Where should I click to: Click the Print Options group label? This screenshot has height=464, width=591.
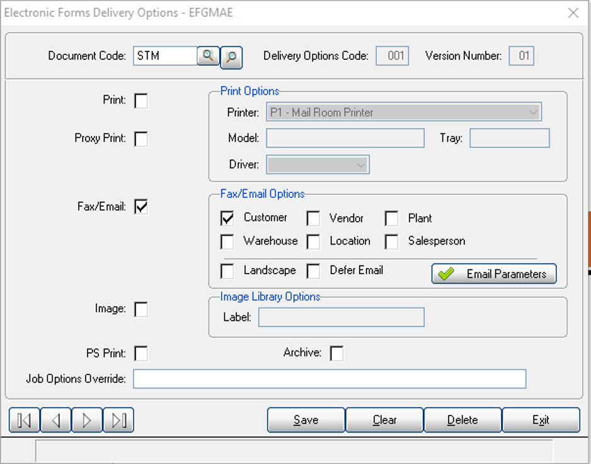pos(250,91)
